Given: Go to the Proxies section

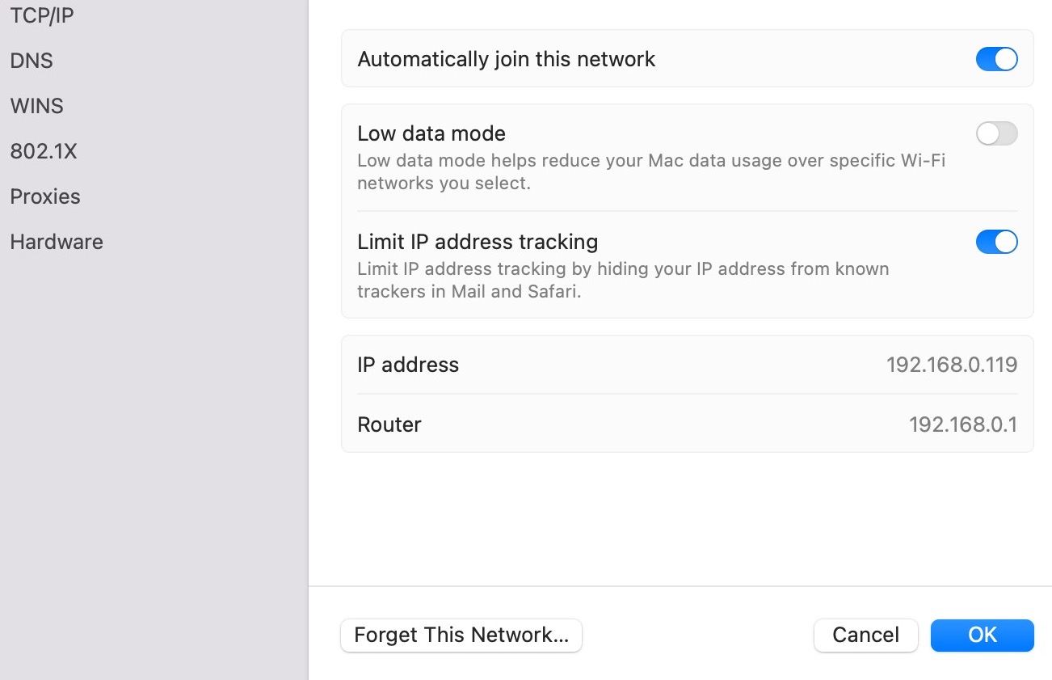Looking at the screenshot, I should 45,196.
